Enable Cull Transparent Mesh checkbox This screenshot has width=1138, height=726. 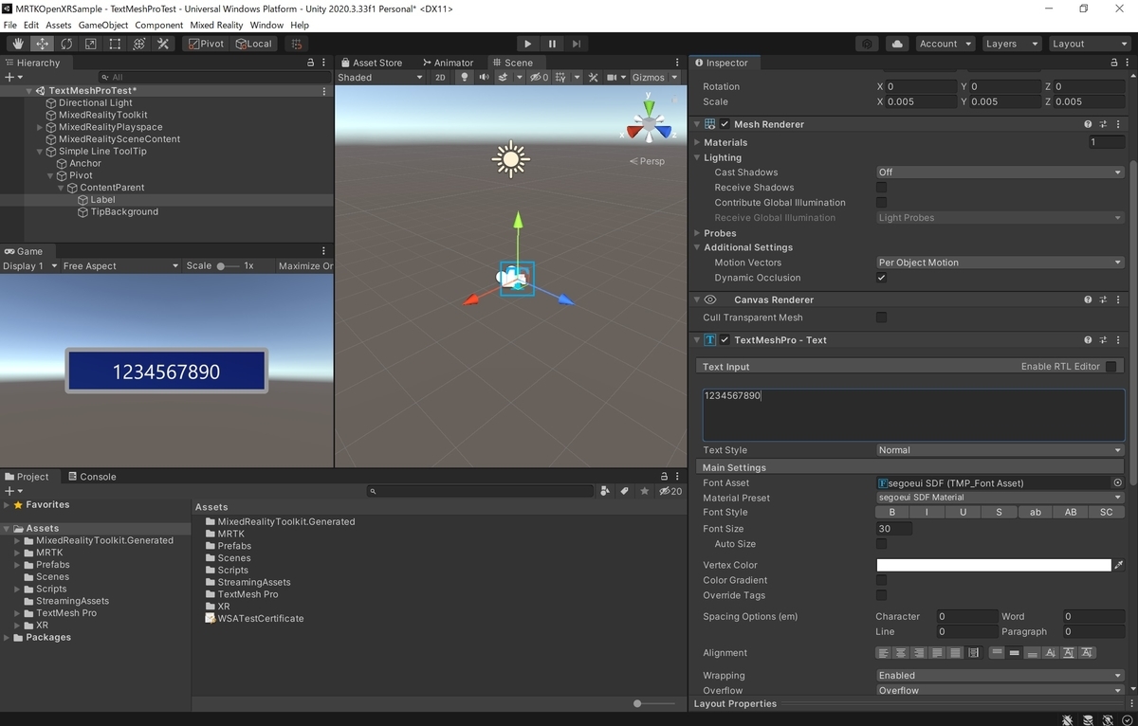coord(881,318)
